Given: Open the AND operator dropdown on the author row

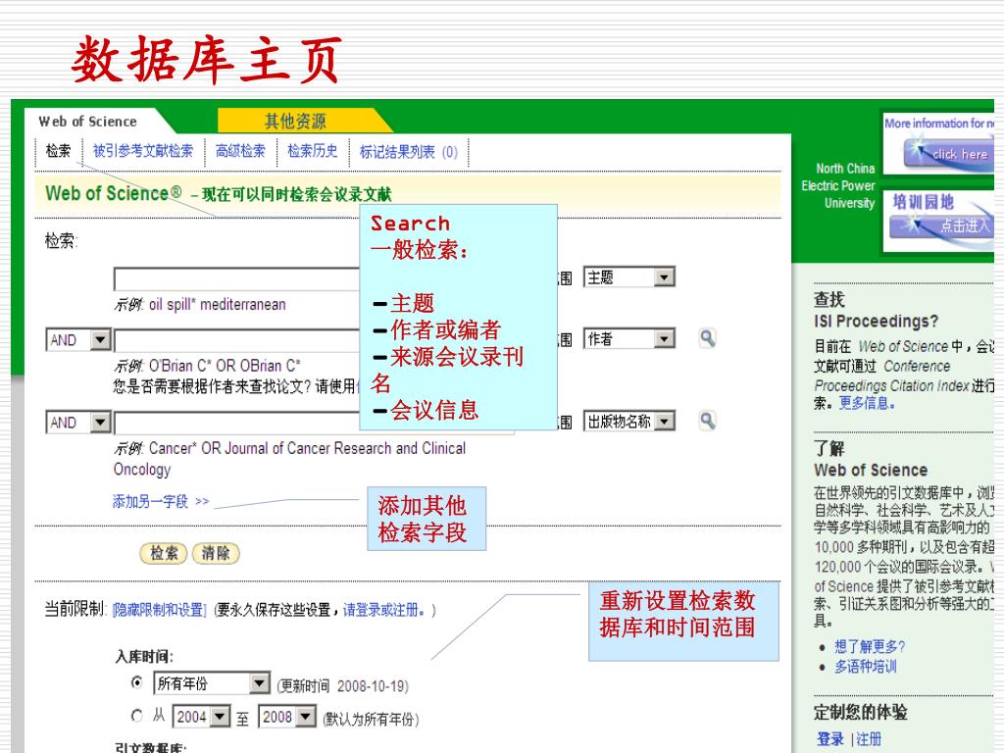Looking at the screenshot, I should coord(78,339).
